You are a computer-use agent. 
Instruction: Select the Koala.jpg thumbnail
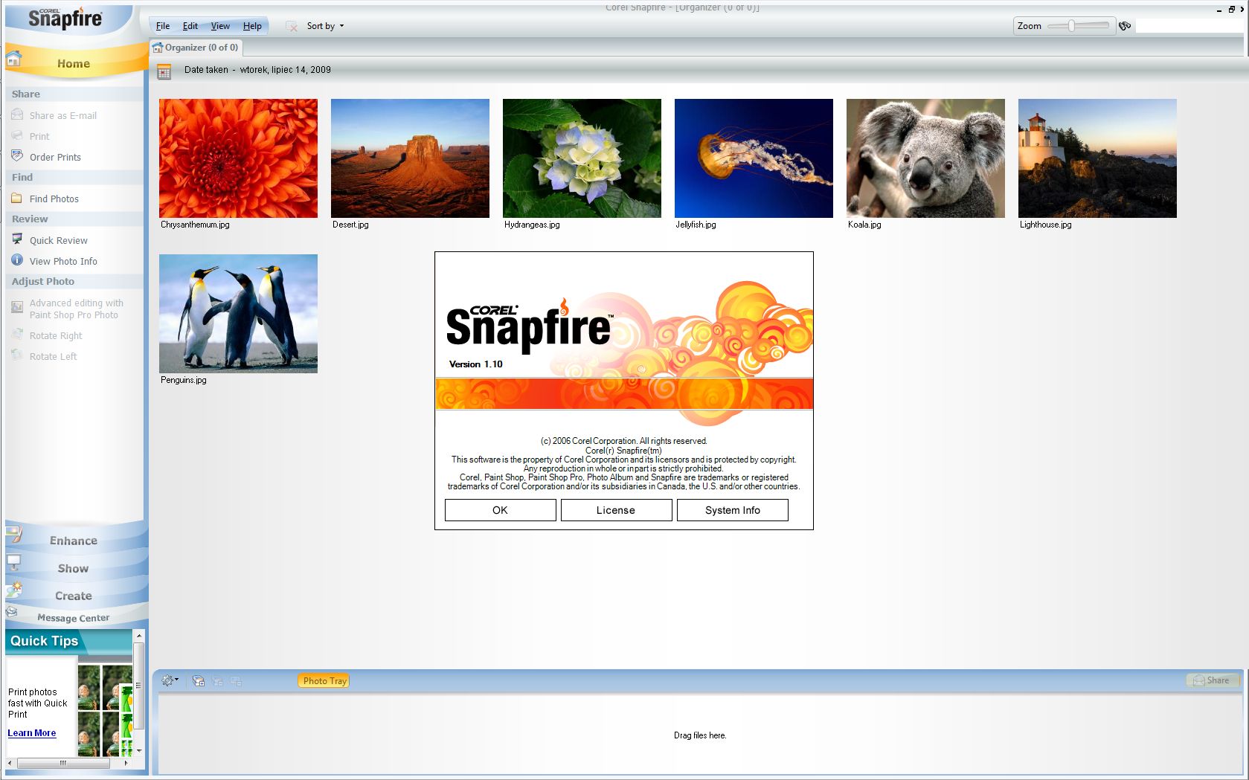[925, 158]
